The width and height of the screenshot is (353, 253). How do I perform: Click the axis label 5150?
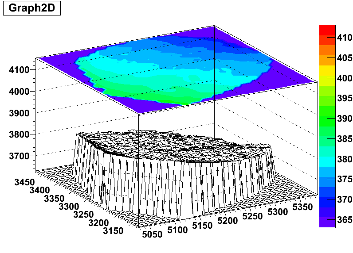click(202, 226)
